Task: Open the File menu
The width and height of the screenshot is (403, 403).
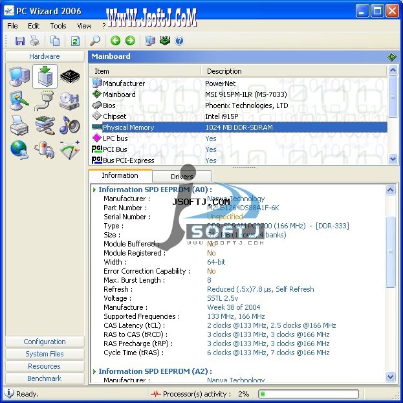Action: (12, 26)
